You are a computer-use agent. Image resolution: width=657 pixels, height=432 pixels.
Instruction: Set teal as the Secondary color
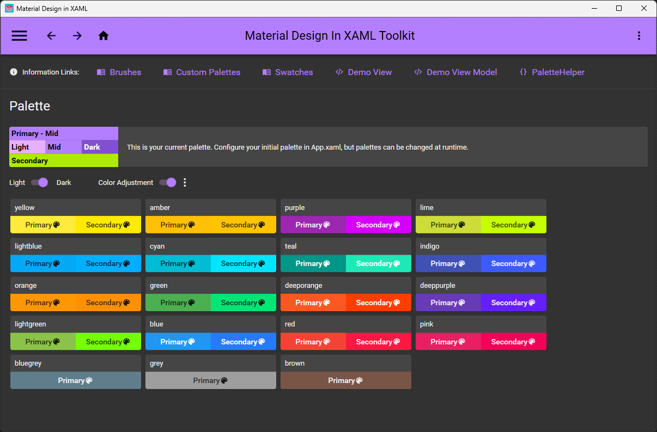[x=379, y=263]
